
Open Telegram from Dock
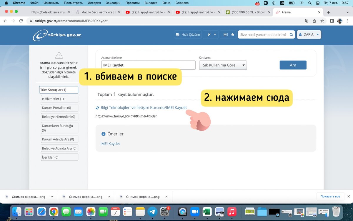tap(152, 211)
